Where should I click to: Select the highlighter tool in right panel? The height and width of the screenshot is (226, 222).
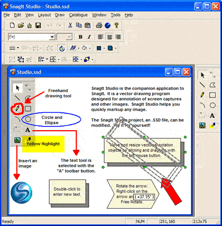[x=212, y=125]
